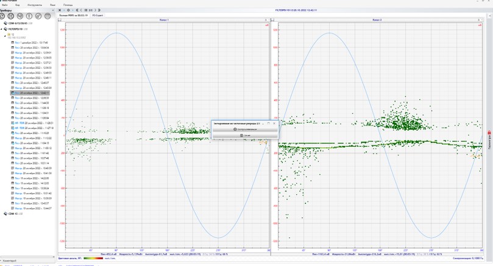Click the bottom button in the small dialog
Screen dimensions: 493x266
pyautogui.click(x=244, y=135)
